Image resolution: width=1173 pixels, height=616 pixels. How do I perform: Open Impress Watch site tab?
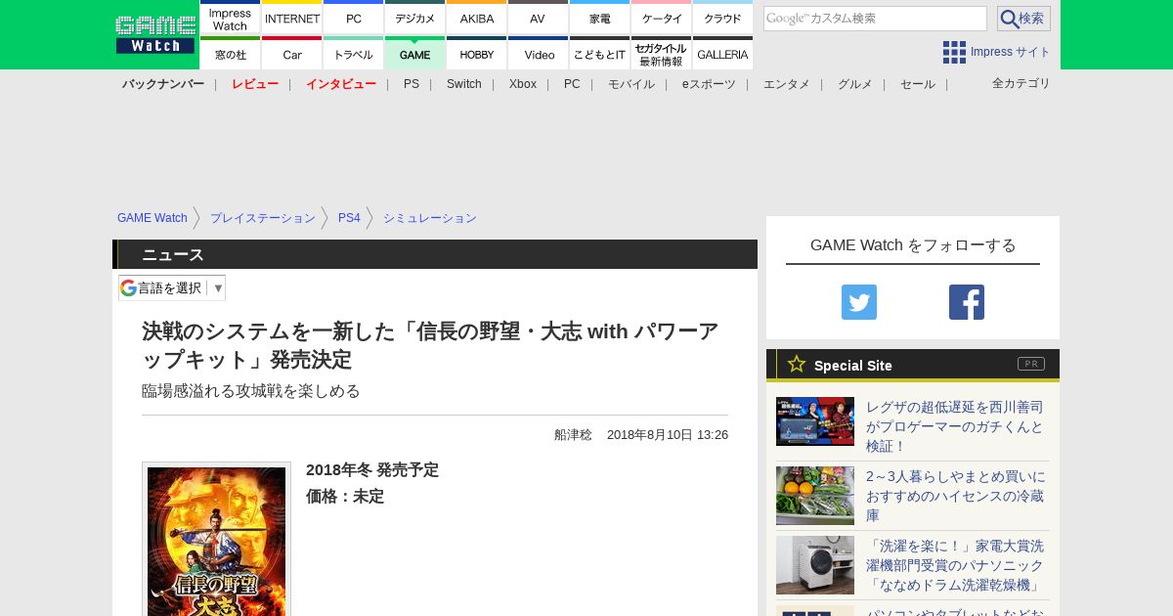(x=231, y=18)
